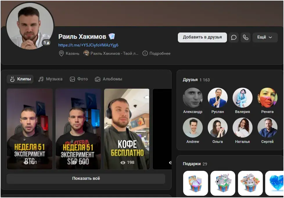The height and width of the screenshot is (198, 284).
Task: Switch to the Музыка tab
Action: click(50, 79)
